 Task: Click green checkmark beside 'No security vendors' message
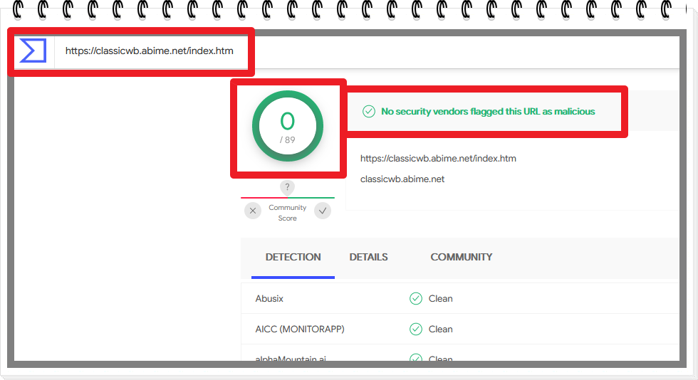369,111
